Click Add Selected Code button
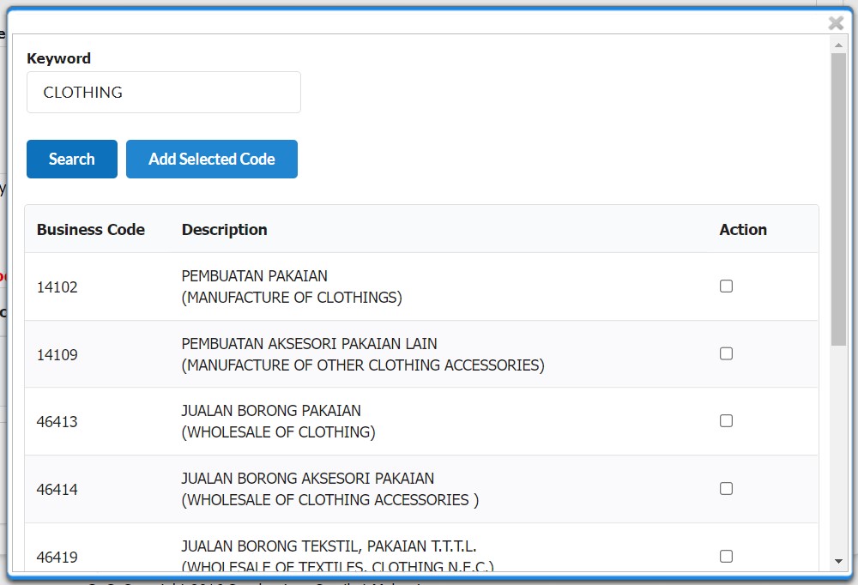The height and width of the screenshot is (585, 858). pyautogui.click(x=212, y=160)
